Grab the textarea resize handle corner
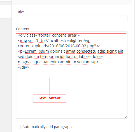The height and width of the screenshot is (132, 135). (x=126, y=117)
